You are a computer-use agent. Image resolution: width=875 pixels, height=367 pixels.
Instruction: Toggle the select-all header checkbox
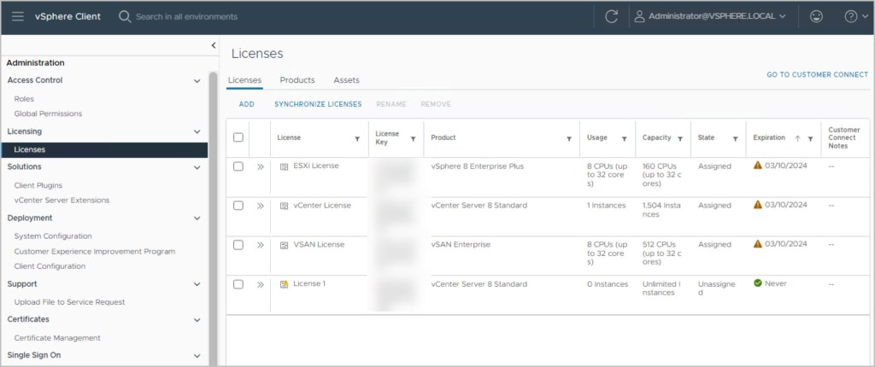pos(238,137)
